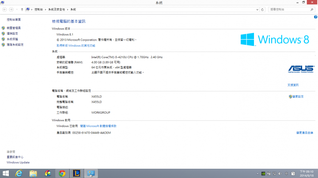Open the Start button on taskbar
This screenshot has width=318, height=178.
6,173
